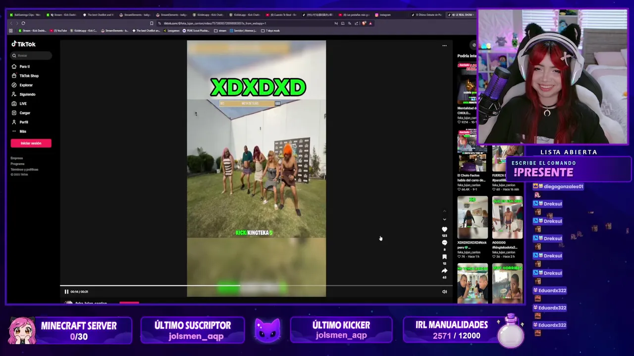The image size is (634, 356).
Task: Open the stream bookmarks folder
Action: [220, 31]
